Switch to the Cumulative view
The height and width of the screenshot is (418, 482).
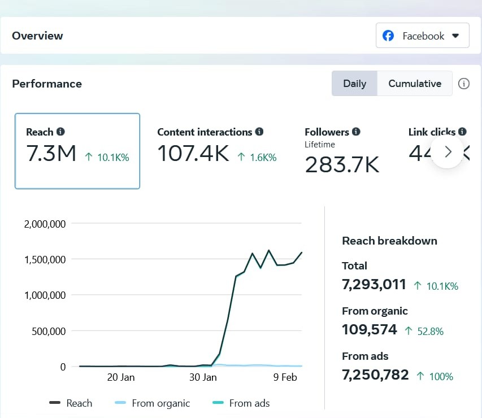pyautogui.click(x=415, y=84)
